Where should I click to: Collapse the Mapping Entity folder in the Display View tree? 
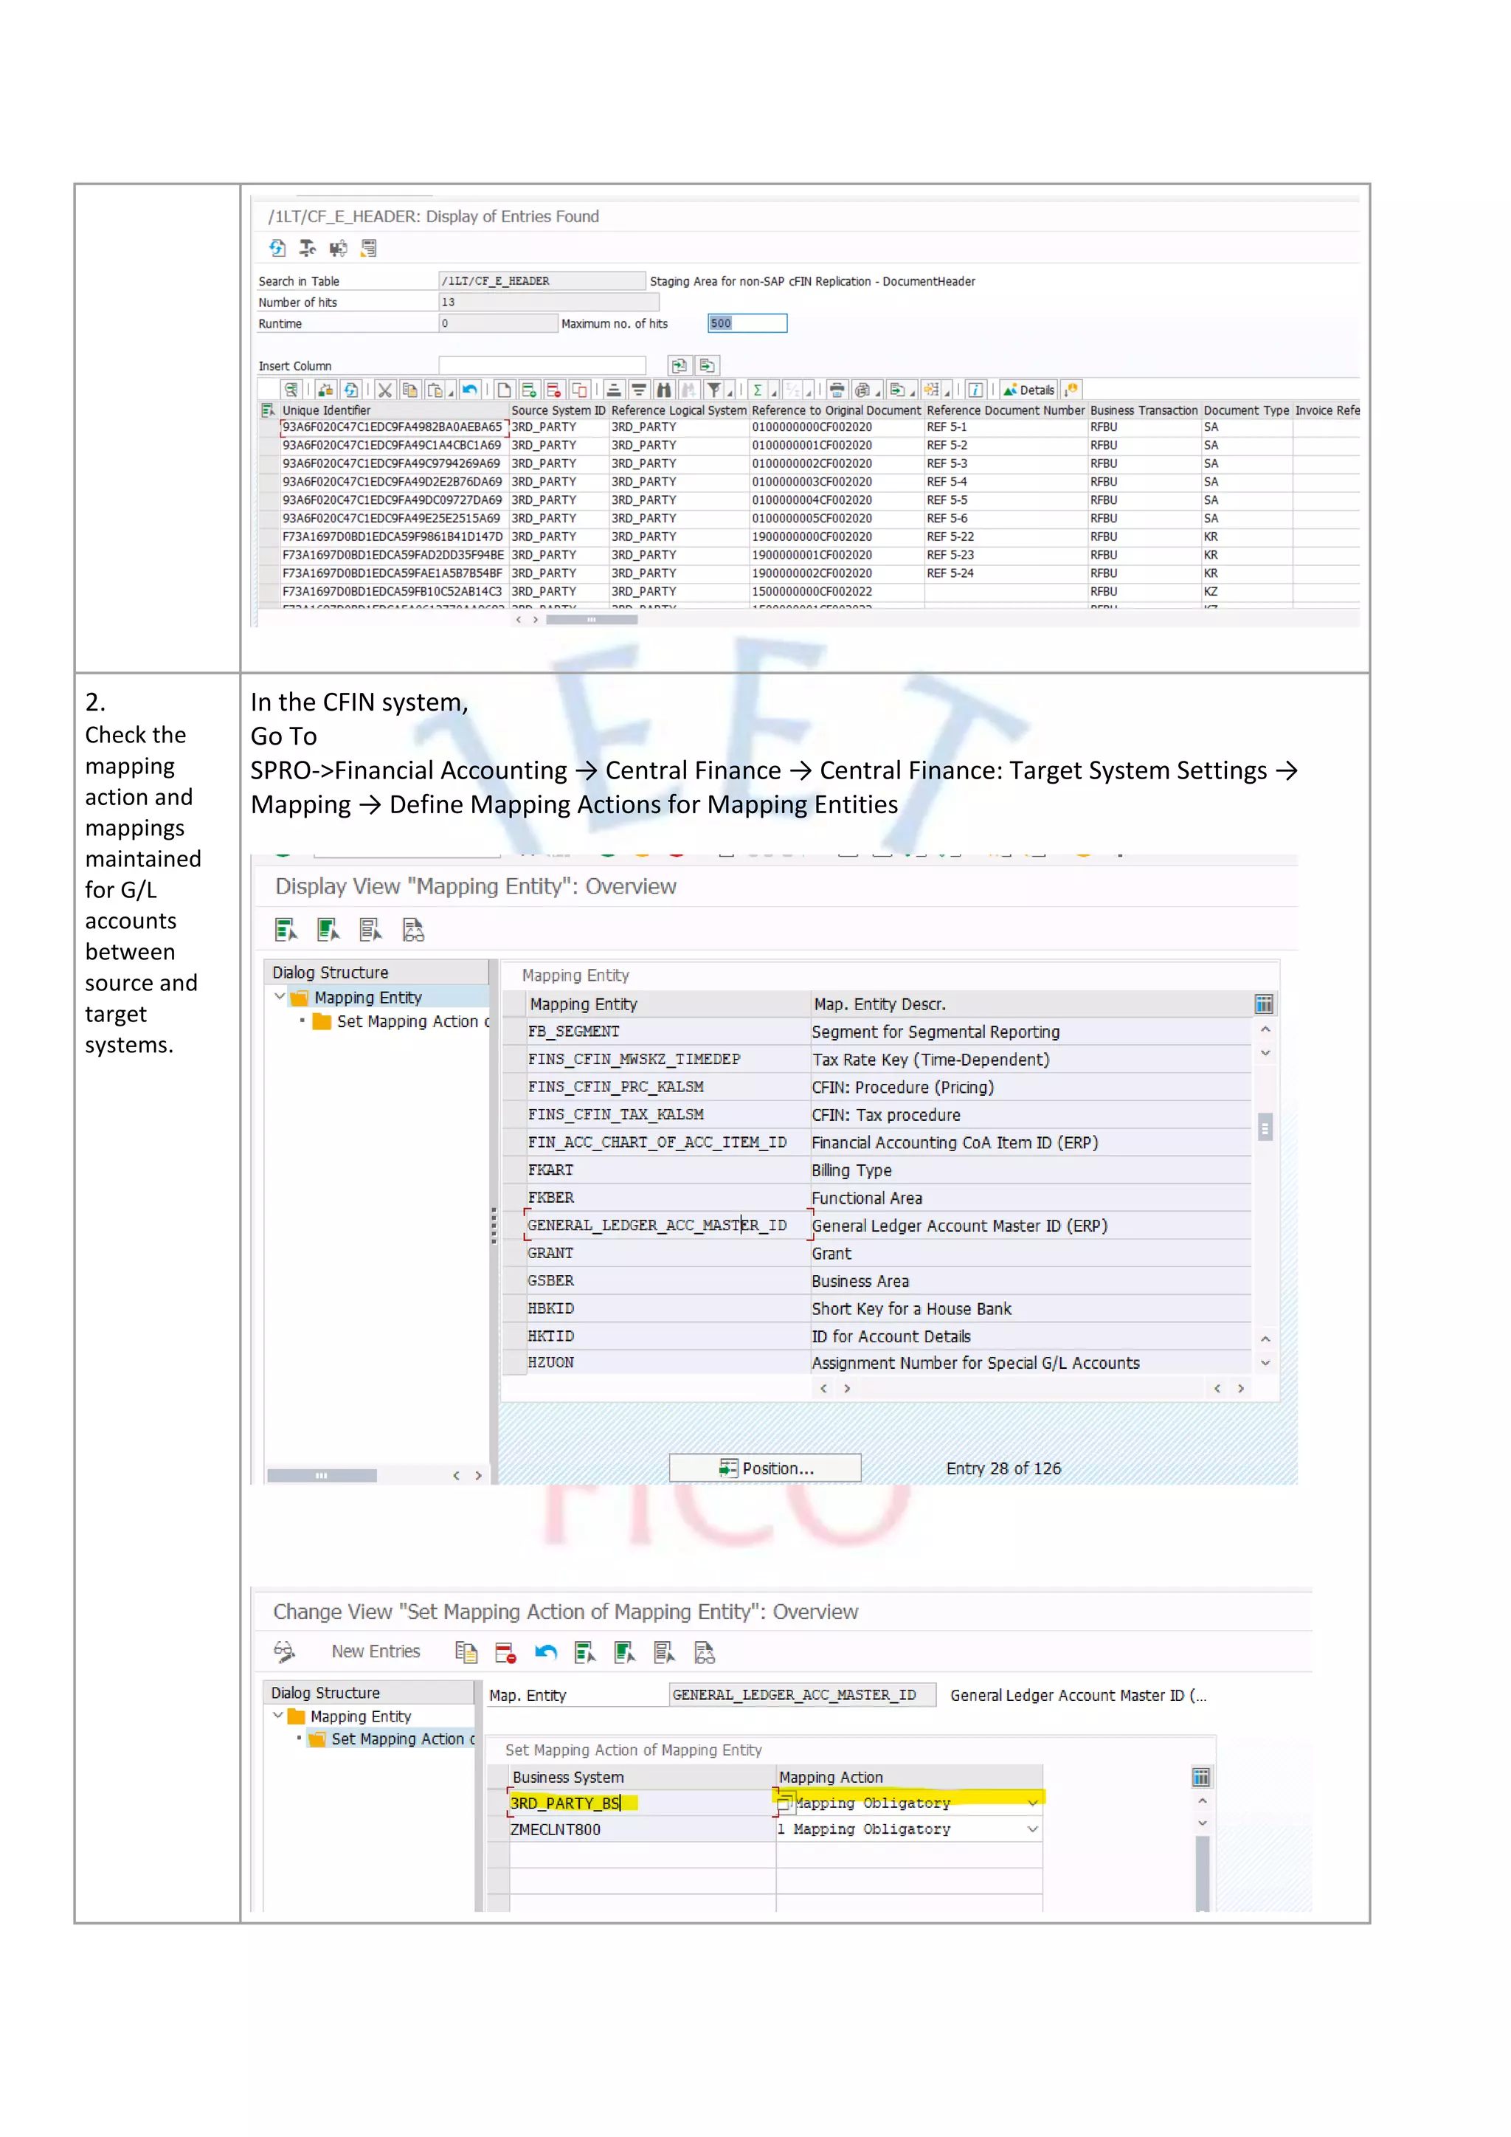279,996
